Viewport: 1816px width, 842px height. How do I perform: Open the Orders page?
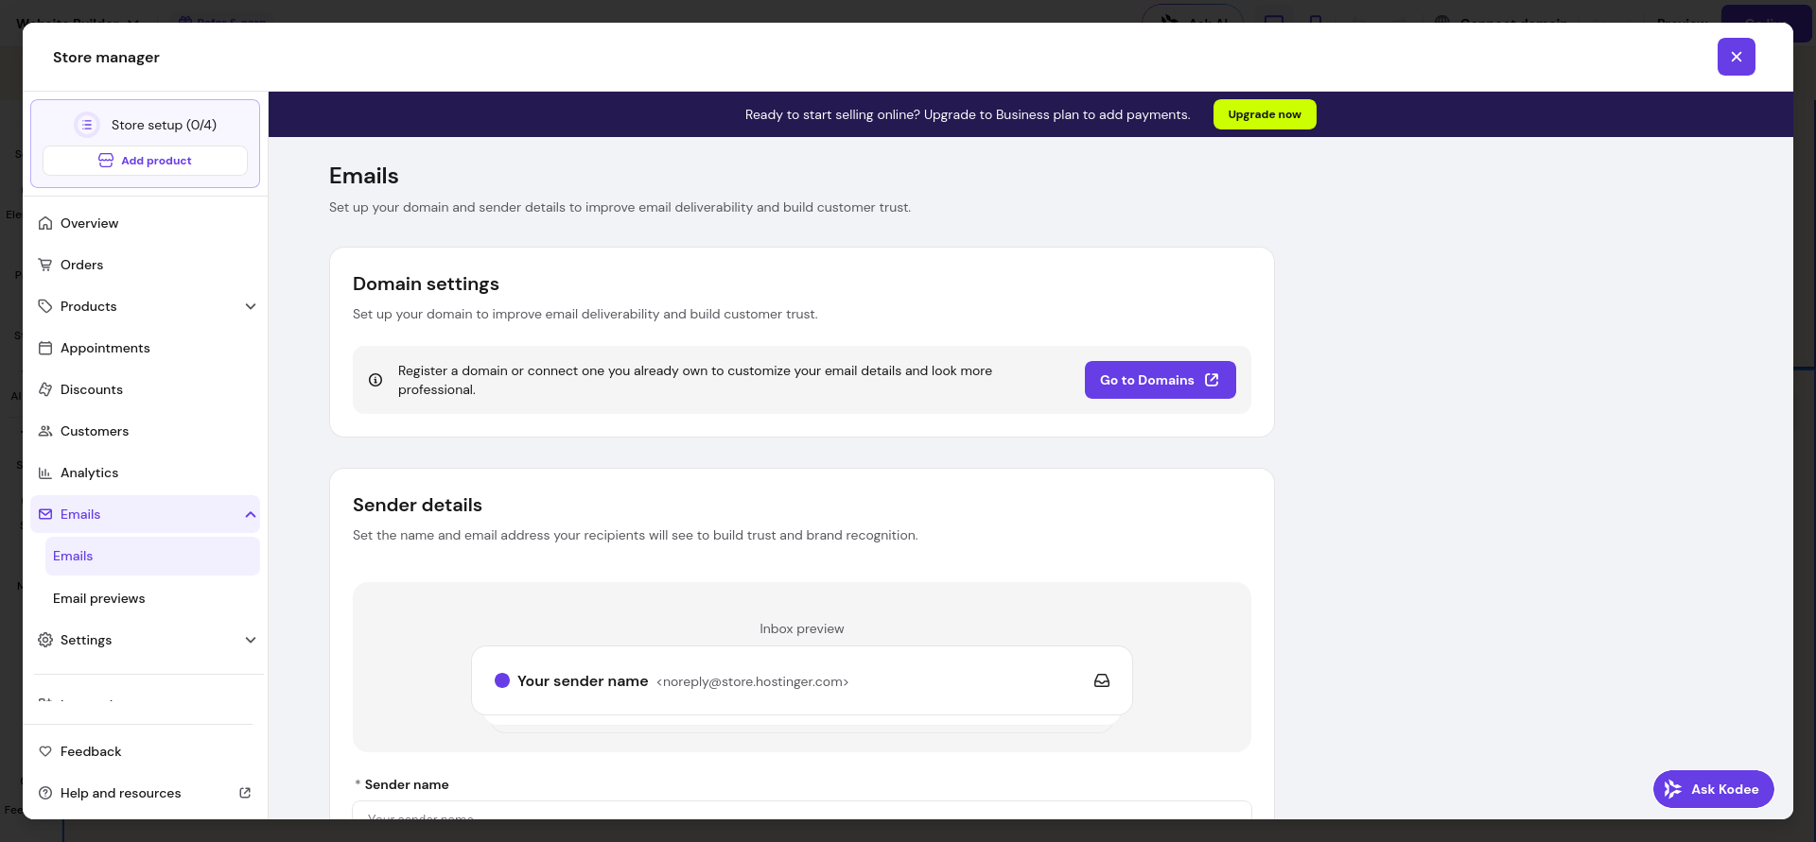145,265
